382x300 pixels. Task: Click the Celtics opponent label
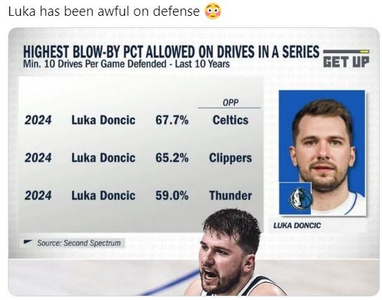click(230, 120)
